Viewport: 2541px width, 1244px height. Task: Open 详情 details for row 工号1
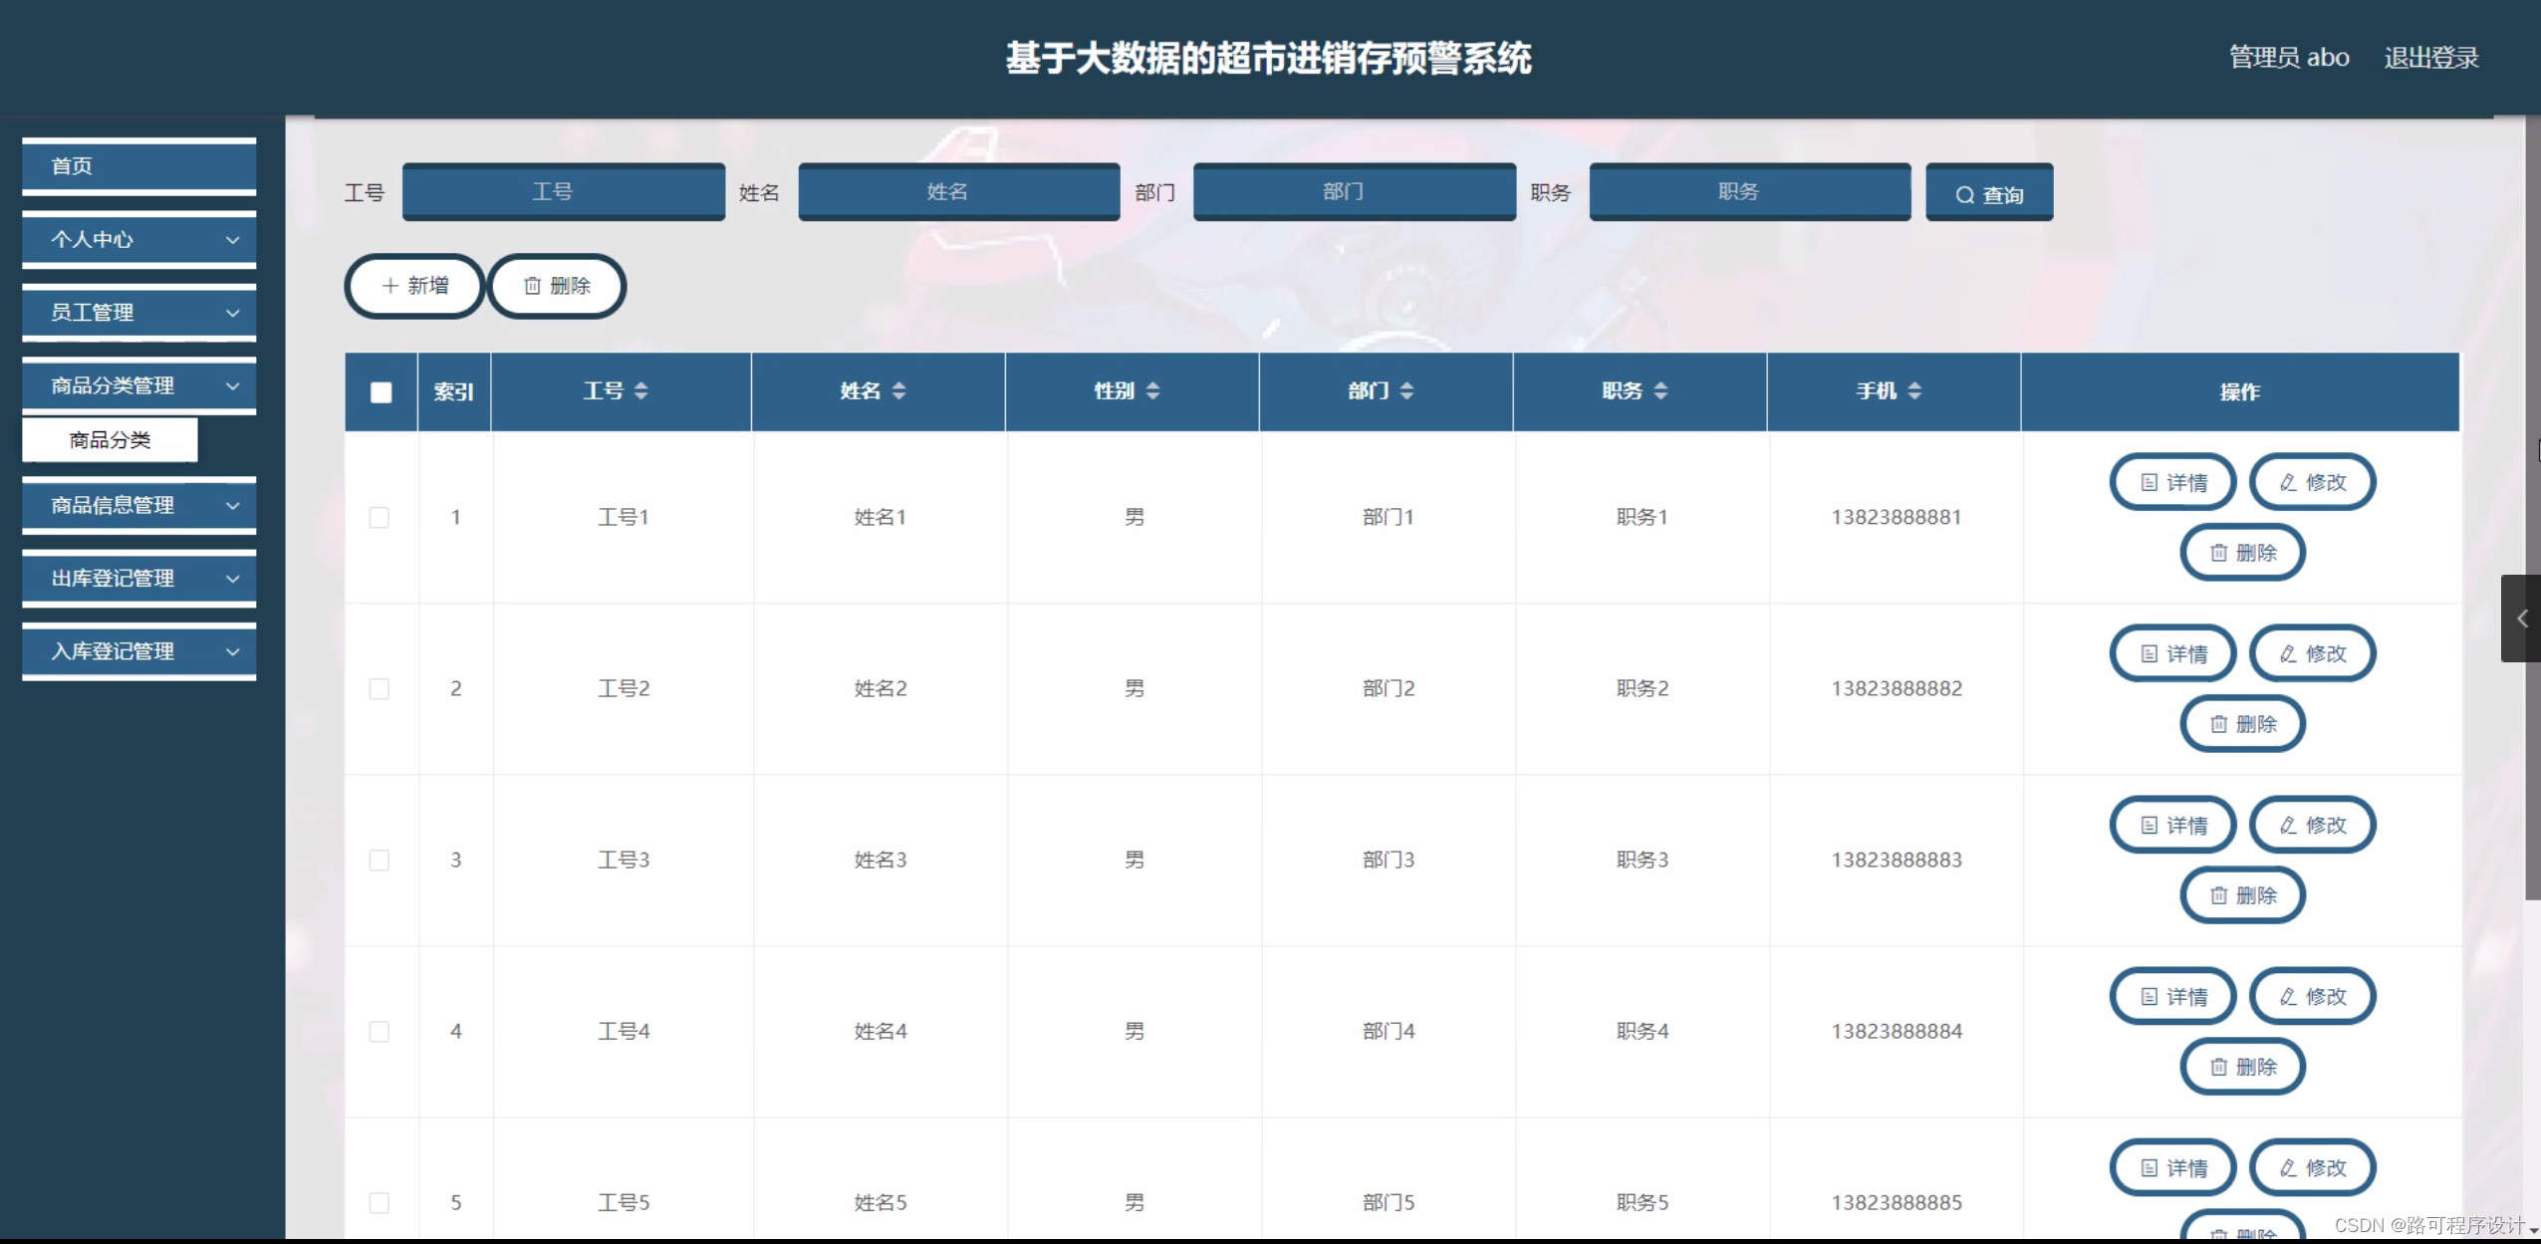click(x=2172, y=482)
